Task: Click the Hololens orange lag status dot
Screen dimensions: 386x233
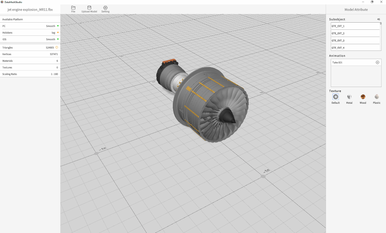Action: [x=58, y=32]
